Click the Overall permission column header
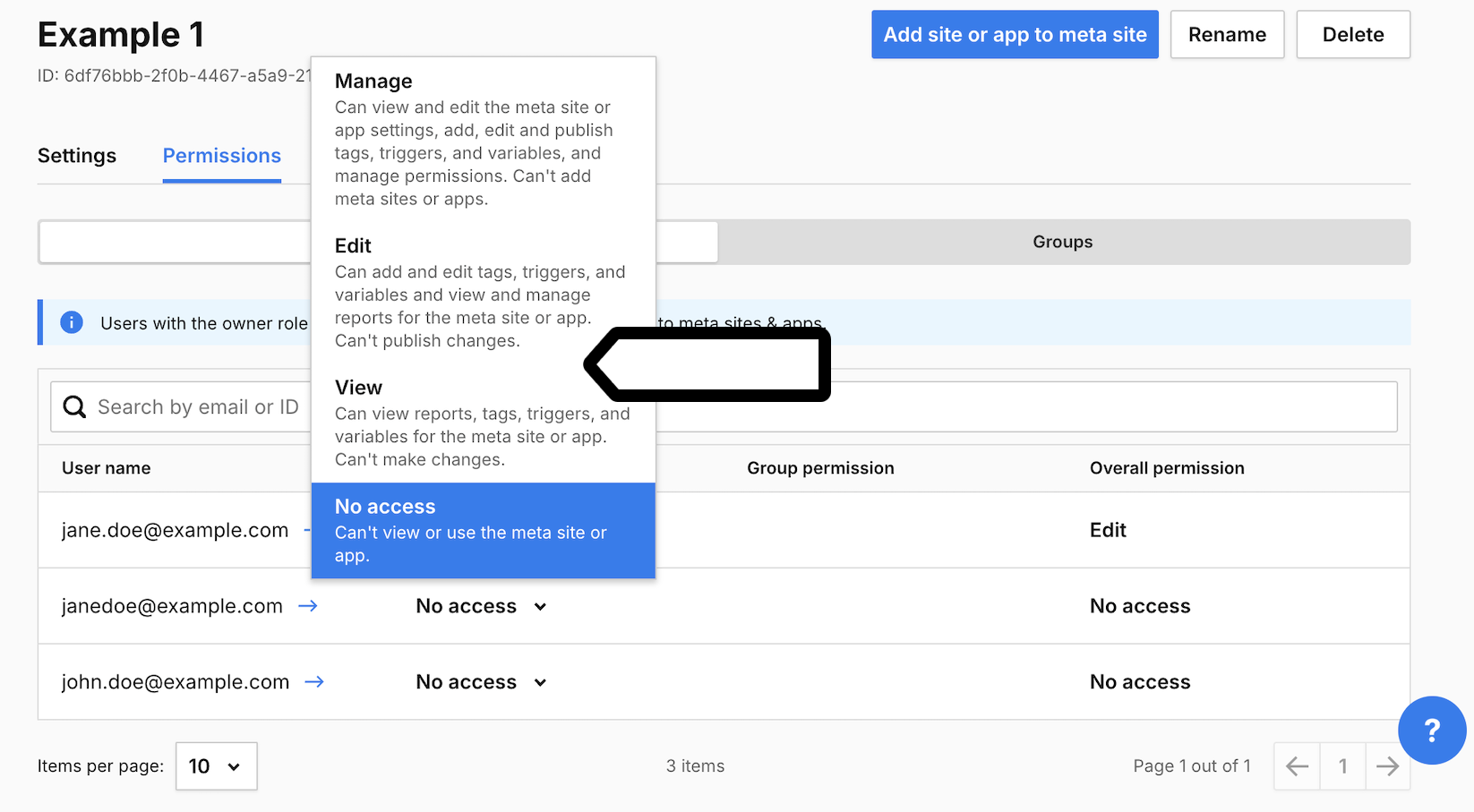The height and width of the screenshot is (812, 1474). point(1167,468)
